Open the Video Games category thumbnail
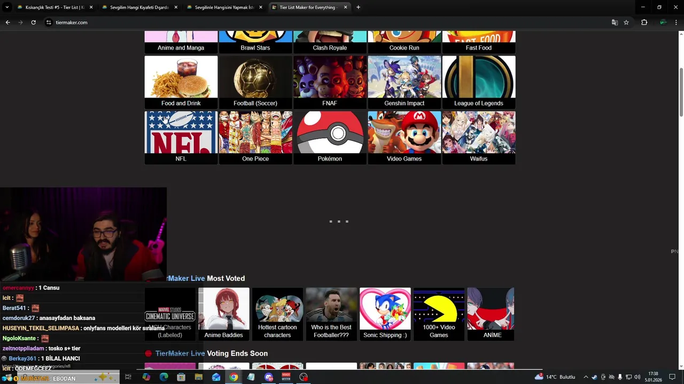 404,138
